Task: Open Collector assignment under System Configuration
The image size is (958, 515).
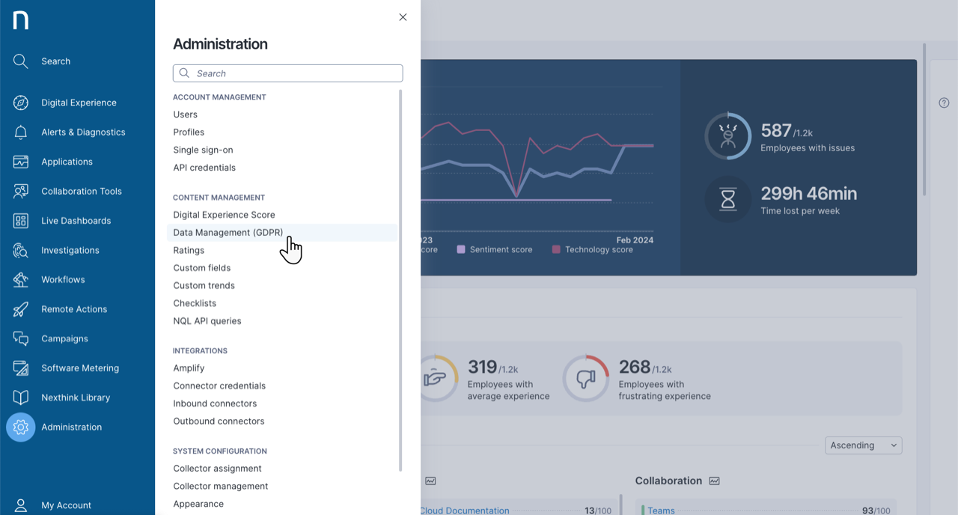Action: pos(216,468)
